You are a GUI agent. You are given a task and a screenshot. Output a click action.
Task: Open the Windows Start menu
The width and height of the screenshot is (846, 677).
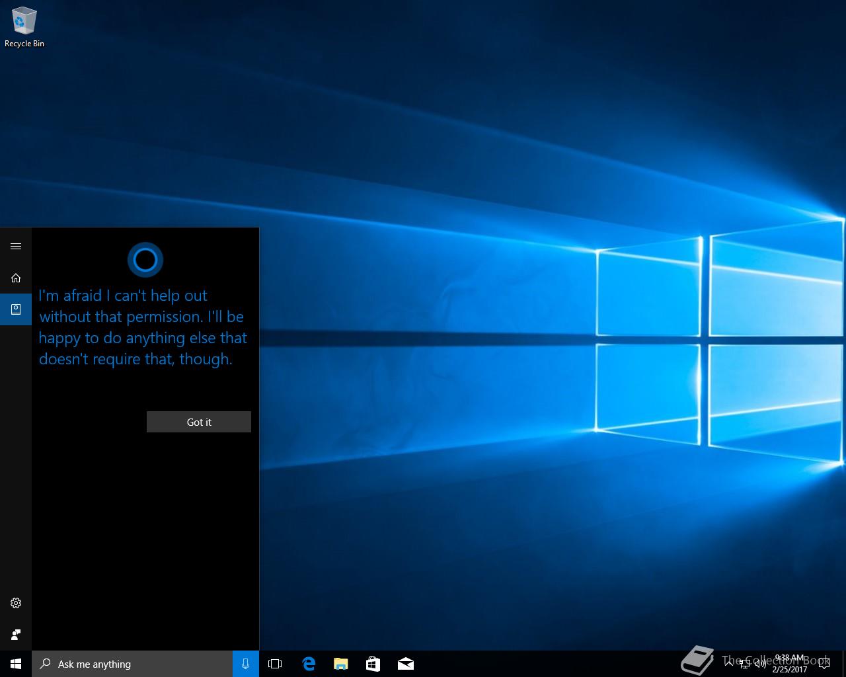pyautogui.click(x=16, y=664)
